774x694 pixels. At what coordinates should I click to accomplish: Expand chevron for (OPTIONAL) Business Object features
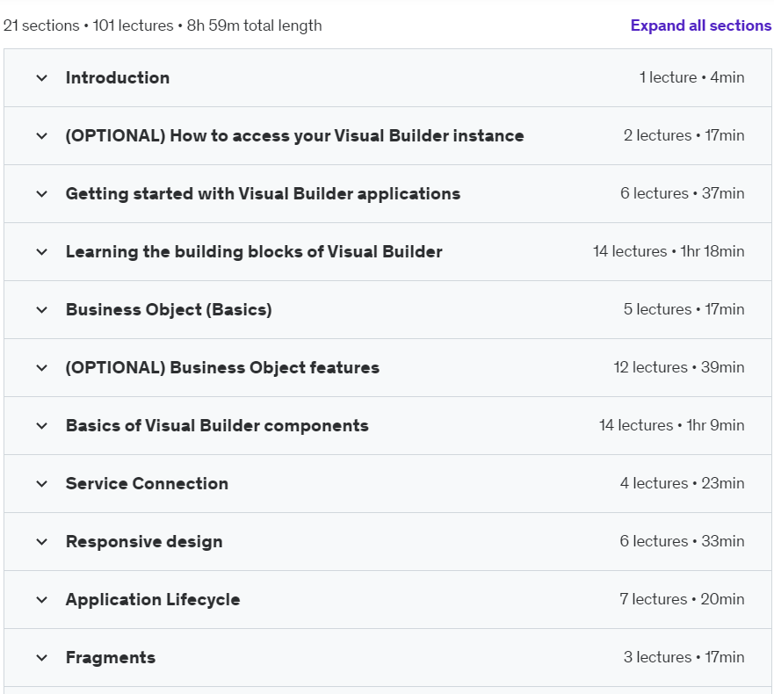(x=42, y=368)
